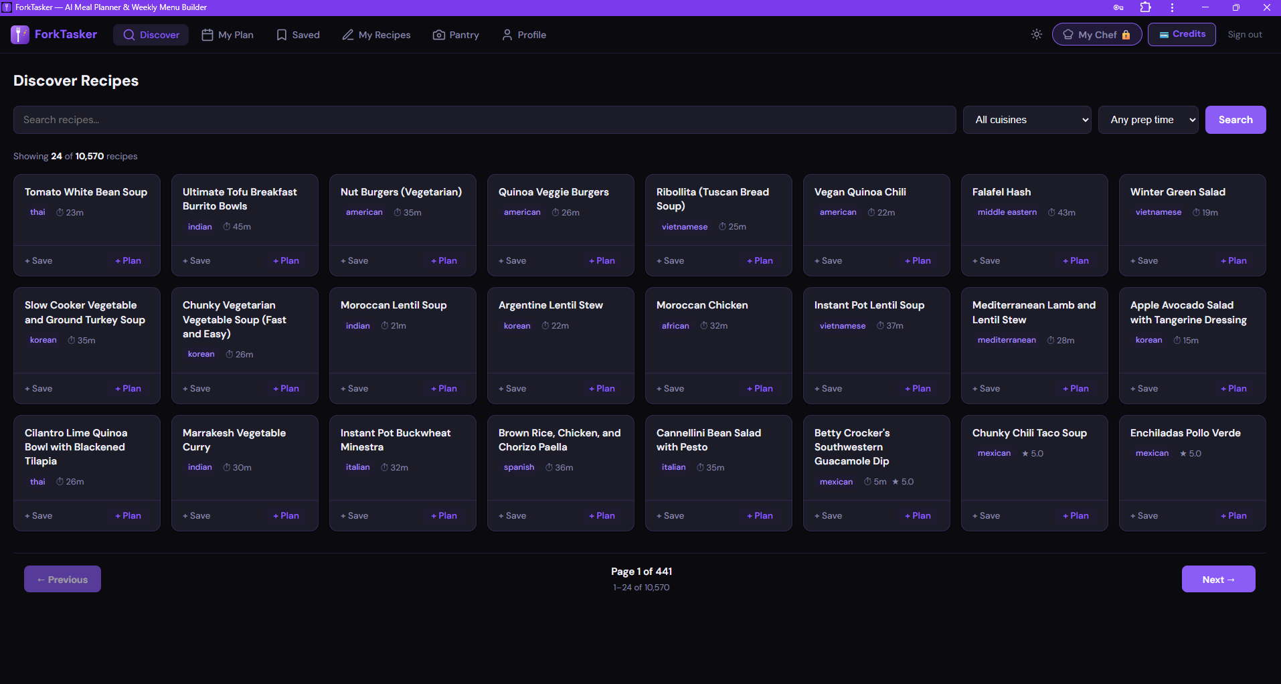The height and width of the screenshot is (684, 1281).
Task: Expand the Any prep time dropdown
Action: (x=1148, y=120)
